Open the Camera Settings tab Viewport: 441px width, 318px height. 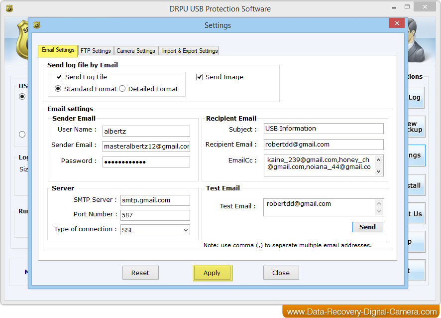point(136,51)
